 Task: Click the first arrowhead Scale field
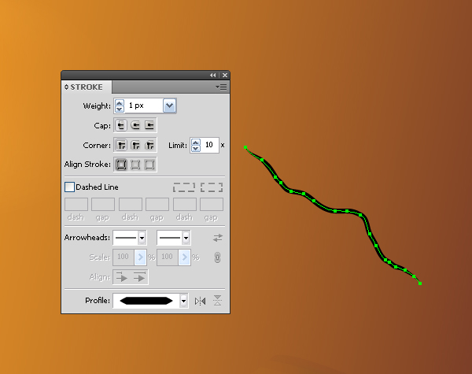[x=124, y=257]
